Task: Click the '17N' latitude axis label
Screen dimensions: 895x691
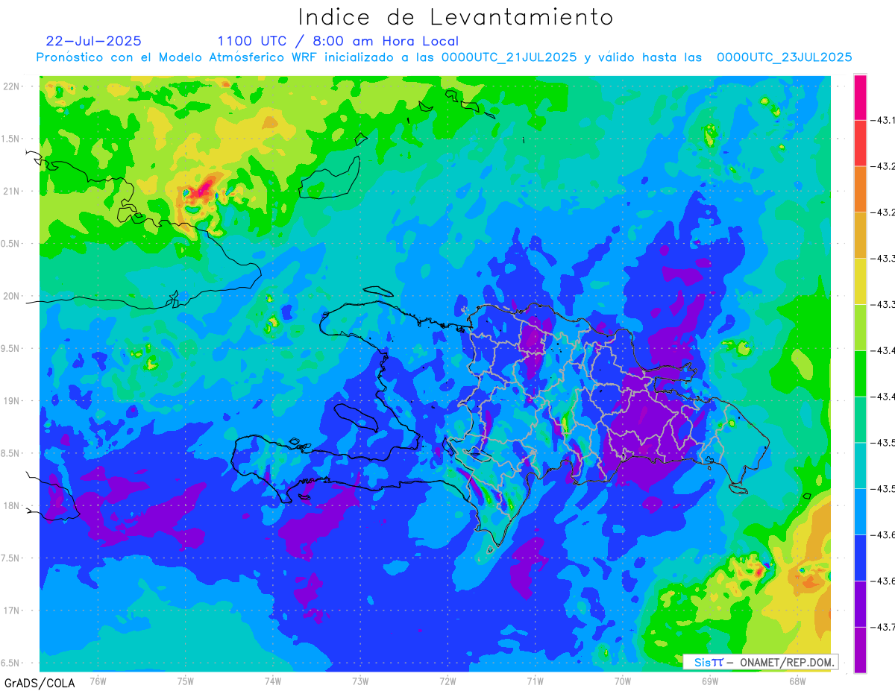Action: click(x=10, y=611)
